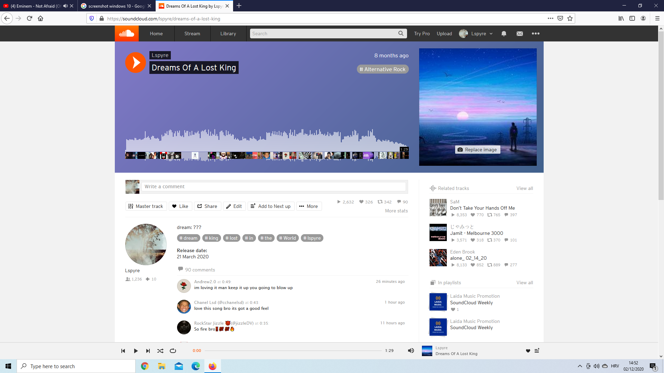The width and height of the screenshot is (664, 373).
Task: Mute the volume in the player bar
Action: coord(411,351)
